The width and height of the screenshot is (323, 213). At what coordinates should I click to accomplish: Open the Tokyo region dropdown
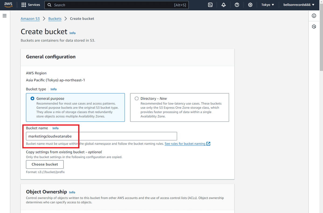click(x=268, y=5)
